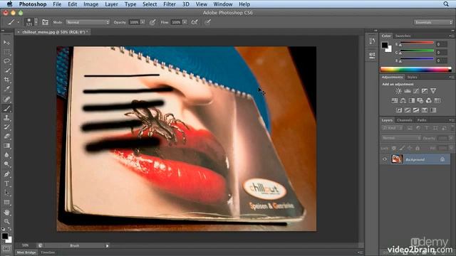456x256 pixels.
Task: Select the Rectangle shape tool
Action: tap(6, 202)
